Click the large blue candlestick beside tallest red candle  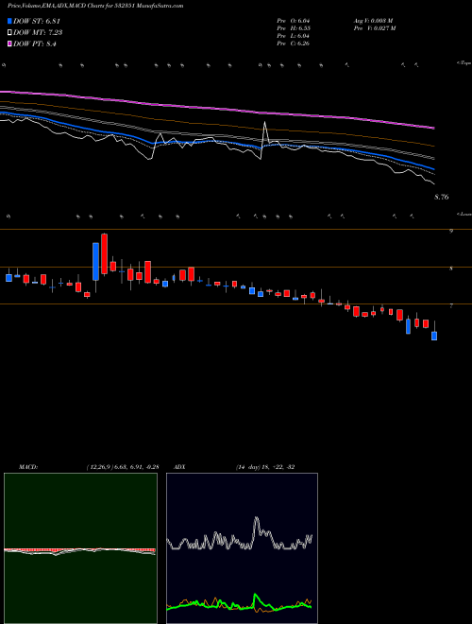point(95,262)
